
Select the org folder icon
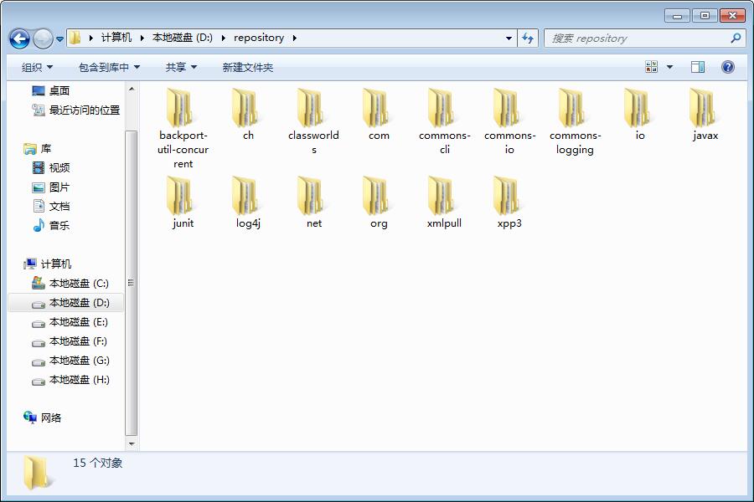376,195
